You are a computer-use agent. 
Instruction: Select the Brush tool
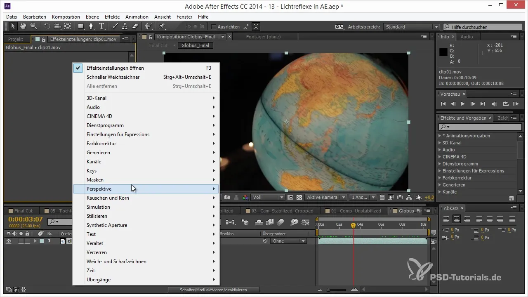click(x=115, y=26)
